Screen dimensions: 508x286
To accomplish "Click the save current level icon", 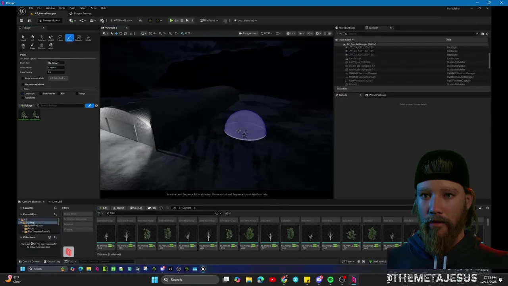I will coord(21,20).
